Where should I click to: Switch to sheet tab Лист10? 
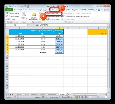tap(34, 94)
